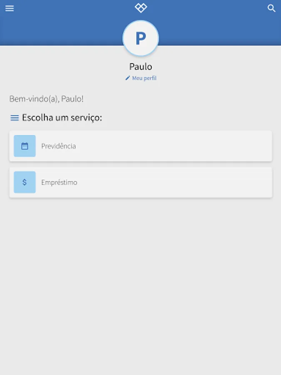Screen dimensions: 281x375
Task: Open the Empréstimo service card
Action: pos(141,182)
